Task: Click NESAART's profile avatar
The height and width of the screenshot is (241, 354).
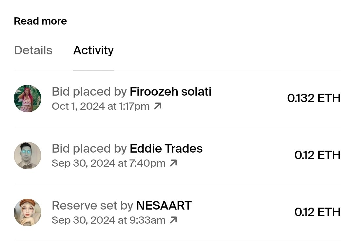Action: click(28, 213)
